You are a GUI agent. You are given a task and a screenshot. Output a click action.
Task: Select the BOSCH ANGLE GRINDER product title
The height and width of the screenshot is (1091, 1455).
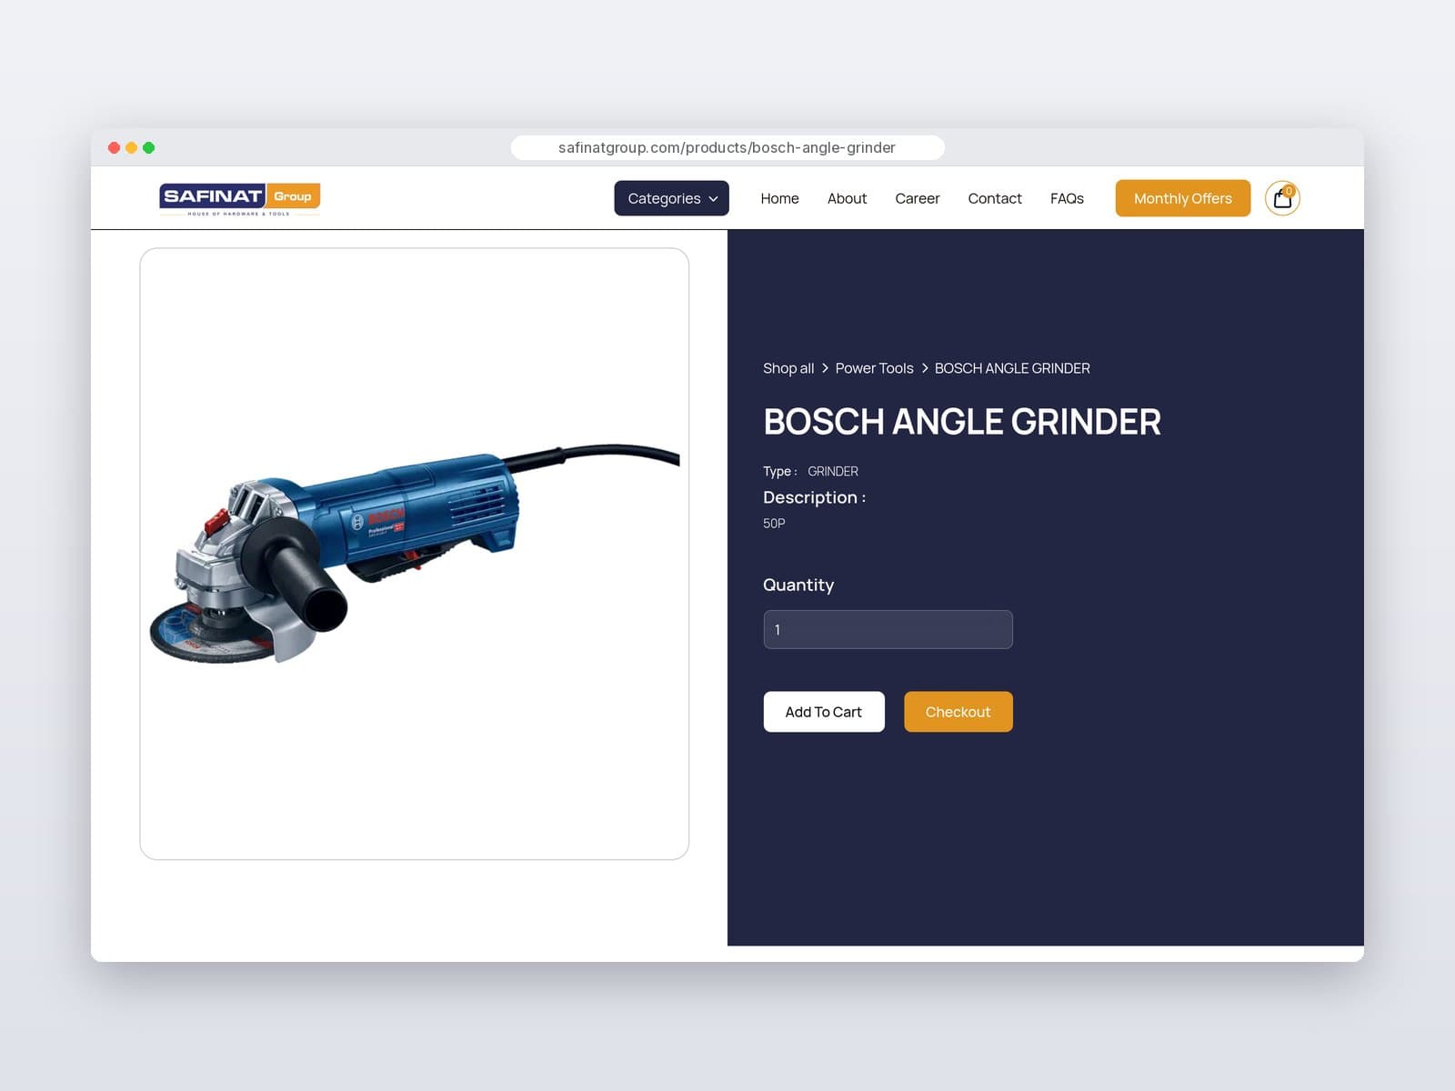pyautogui.click(x=962, y=422)
